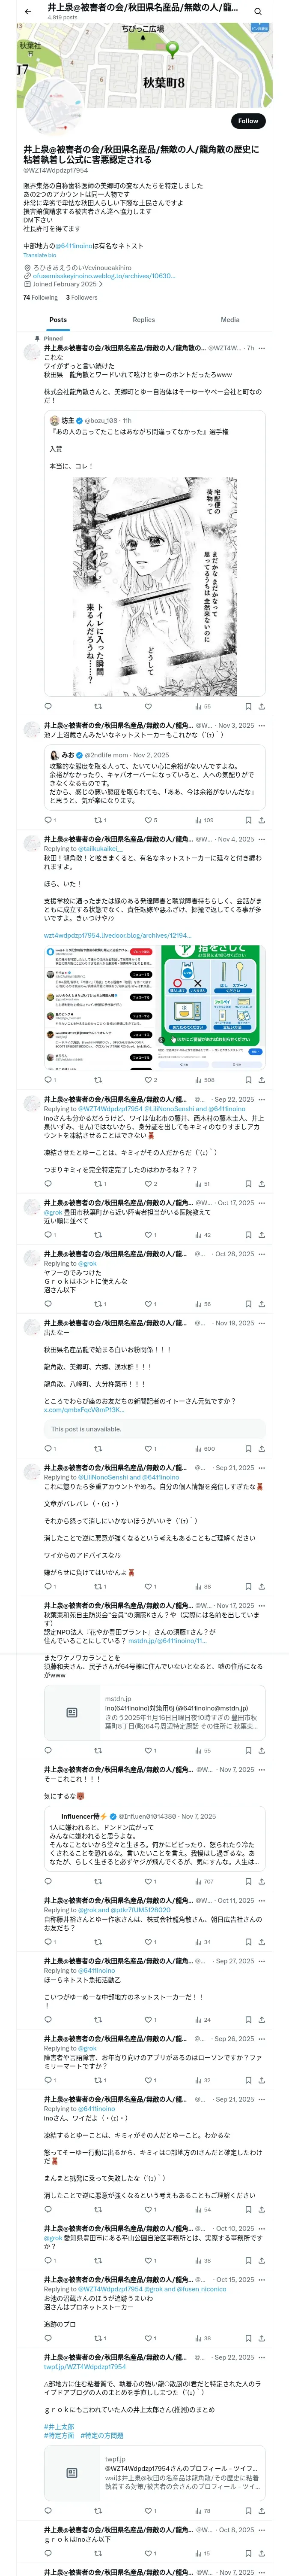Open share options on the pinned post
Screen dimensions: 289x2576
click(261, 706)
